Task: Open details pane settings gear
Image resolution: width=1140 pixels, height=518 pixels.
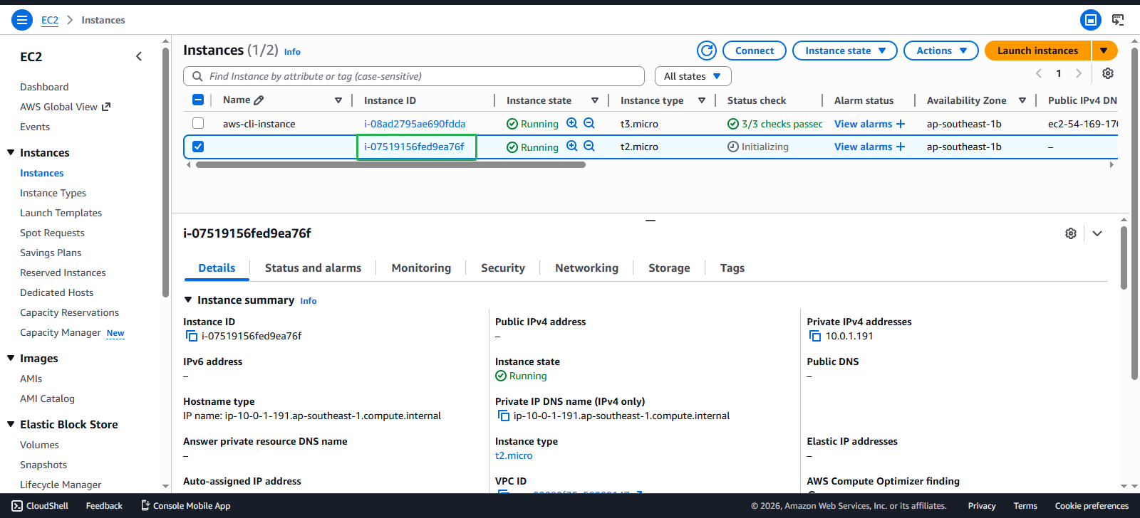Action: 1071,233
